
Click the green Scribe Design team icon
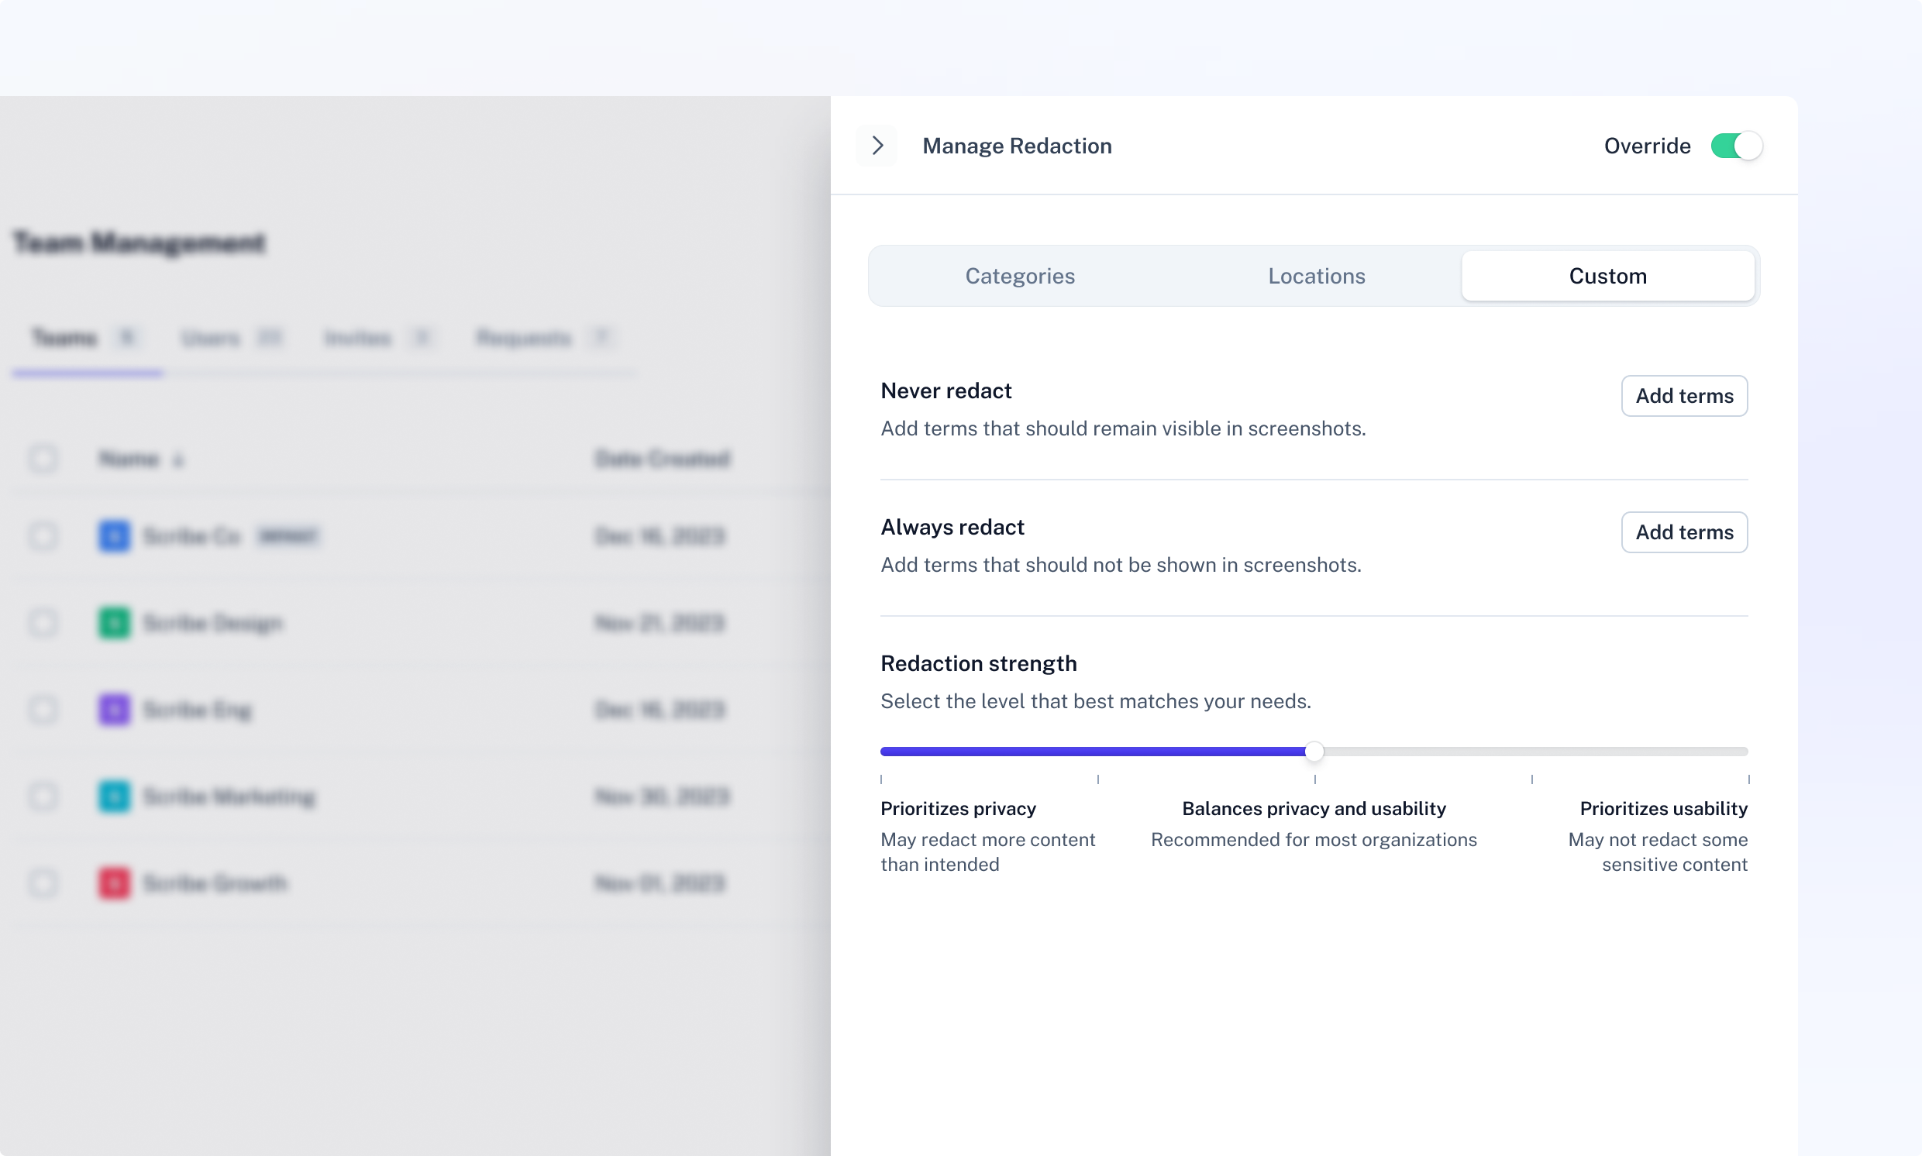coord(115,622)
